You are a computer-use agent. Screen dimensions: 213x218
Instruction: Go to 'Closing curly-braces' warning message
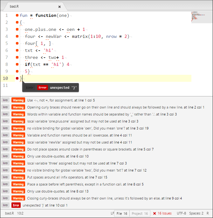pyautogui.click(x=104, y=198)
